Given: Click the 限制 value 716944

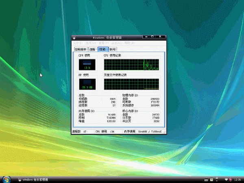Looking at the screenshot, I should point(111,118).
